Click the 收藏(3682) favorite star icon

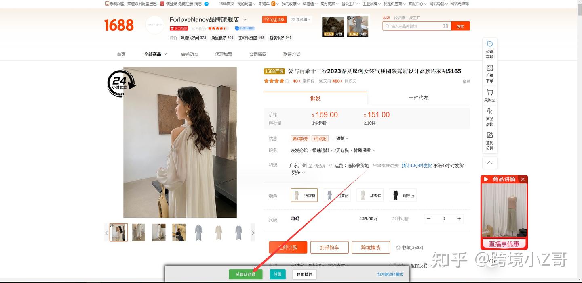[409, 247]
